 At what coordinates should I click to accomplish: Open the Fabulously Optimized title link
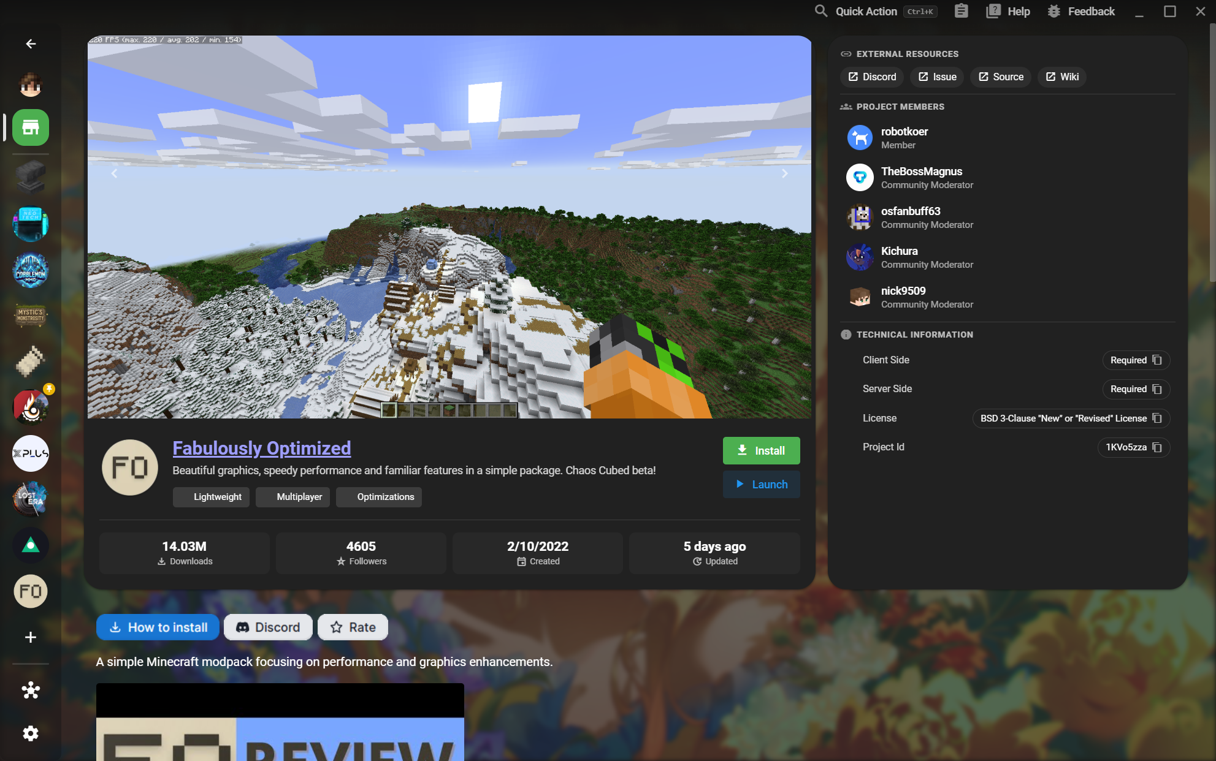[262, 448]
